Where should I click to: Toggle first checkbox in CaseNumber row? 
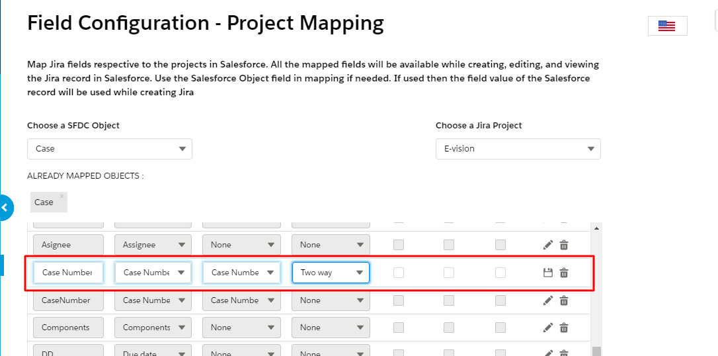point(399,300)
